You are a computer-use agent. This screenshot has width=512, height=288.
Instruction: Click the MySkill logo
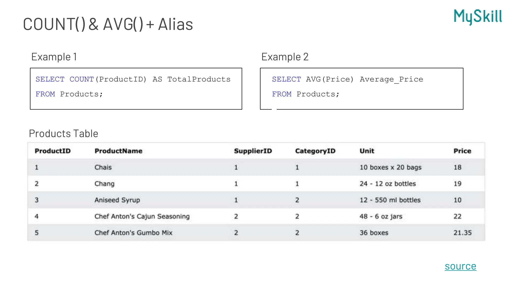(478, 17)
